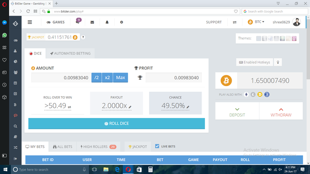This screenshot has width=310, height=174.
Task: Switch to Dogecoin coin icon
Action: (x=260, y=95)
